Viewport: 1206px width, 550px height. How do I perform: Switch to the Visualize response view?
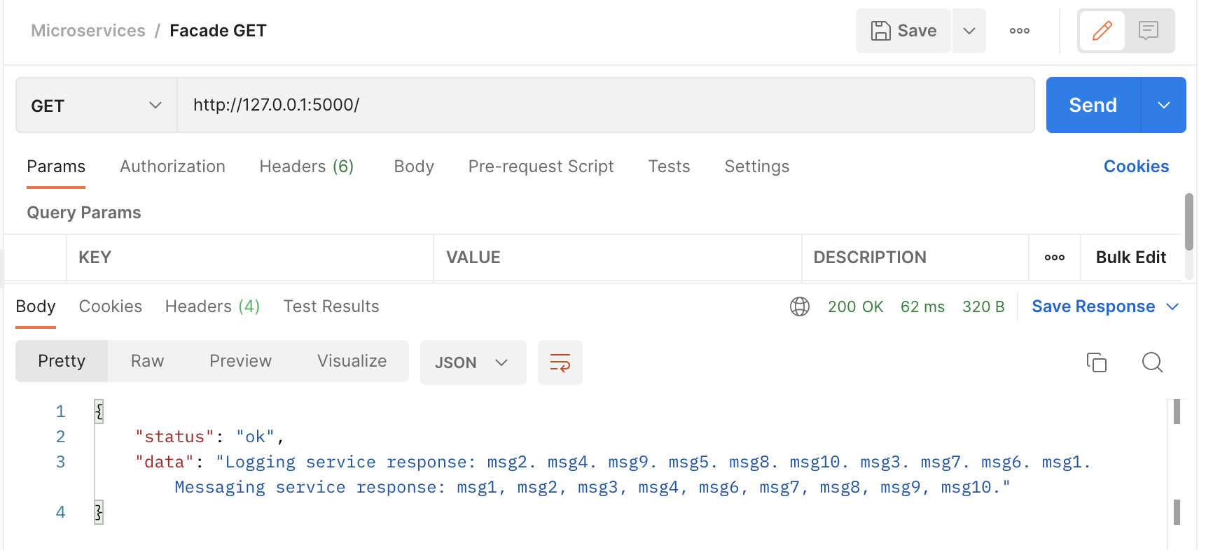click(352, 361)
